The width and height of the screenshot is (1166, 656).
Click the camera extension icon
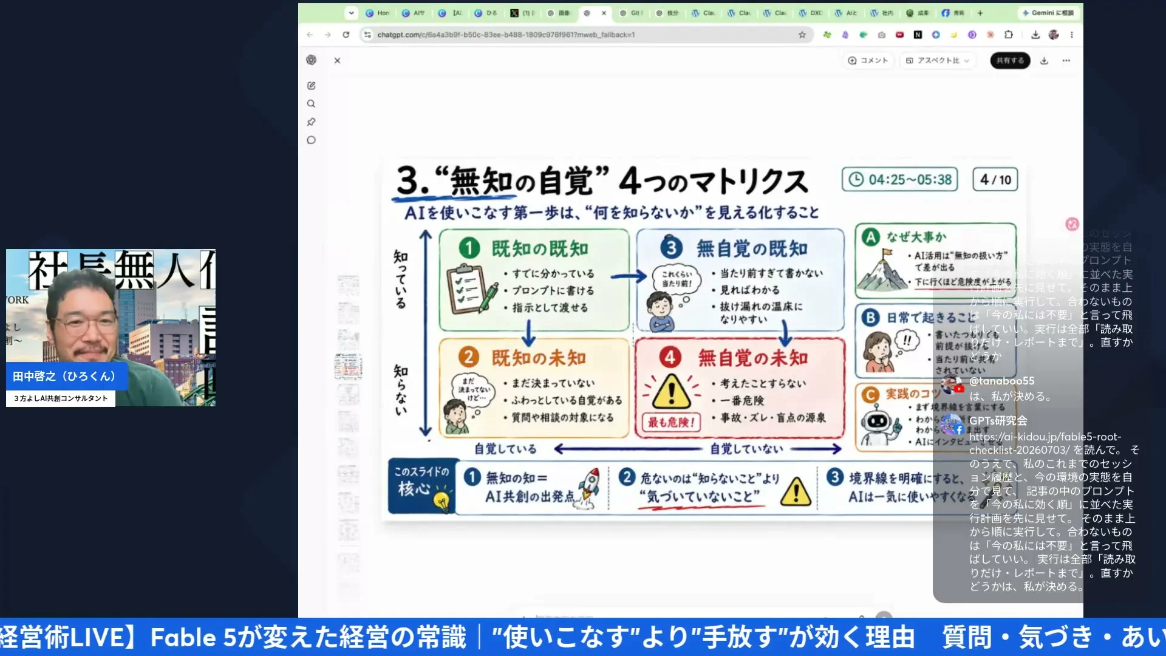881,35
